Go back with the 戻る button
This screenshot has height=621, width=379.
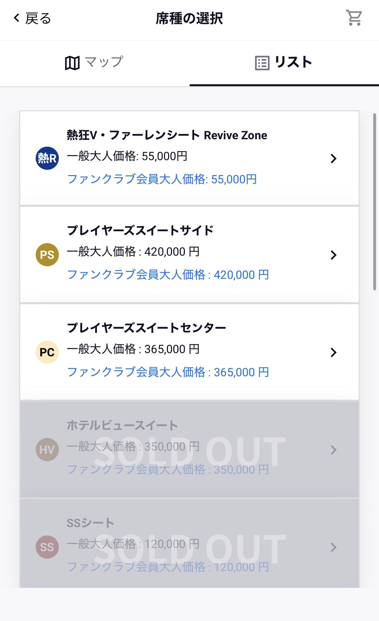pos(32,18)
